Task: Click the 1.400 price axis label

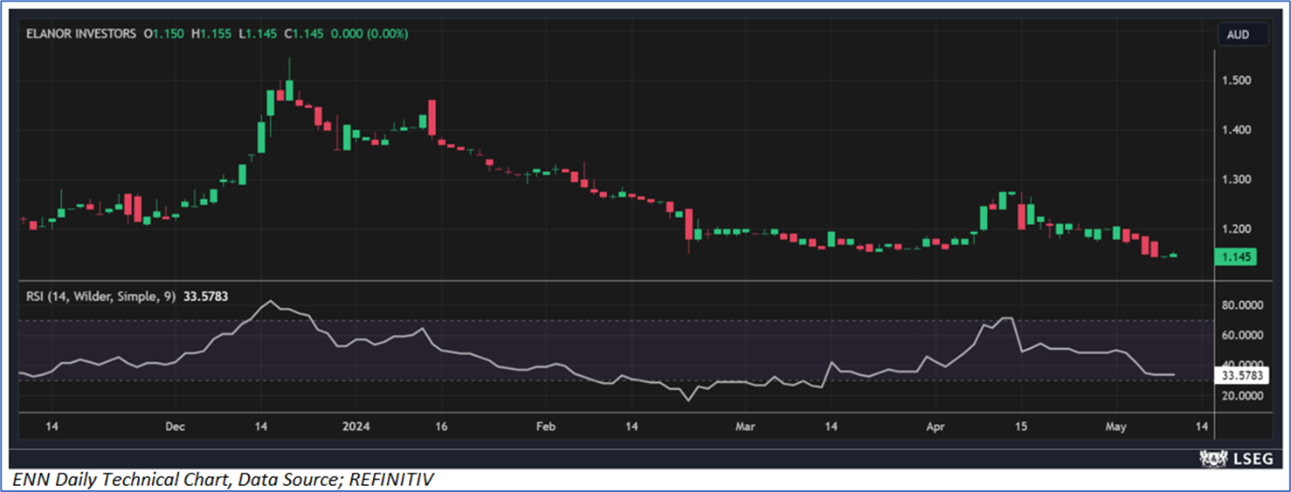Action: pos(1238,130)
